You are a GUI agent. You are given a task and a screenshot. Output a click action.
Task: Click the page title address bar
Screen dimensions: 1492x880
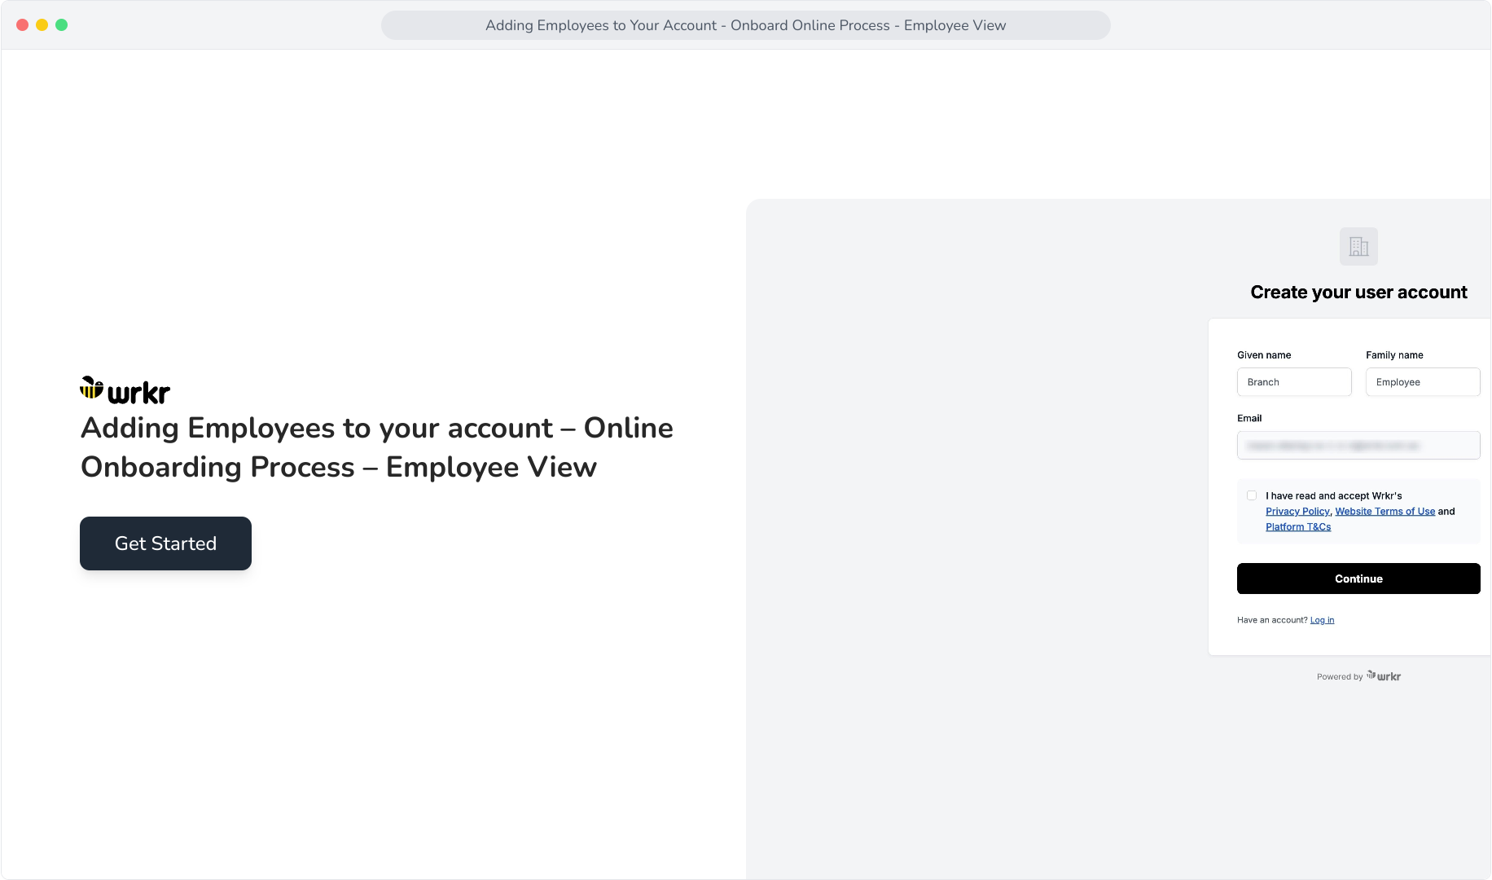[745, 25]
